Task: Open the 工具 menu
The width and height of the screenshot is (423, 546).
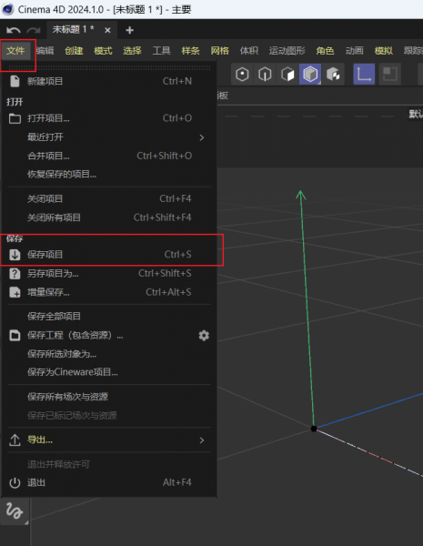Action: point(162,51)
